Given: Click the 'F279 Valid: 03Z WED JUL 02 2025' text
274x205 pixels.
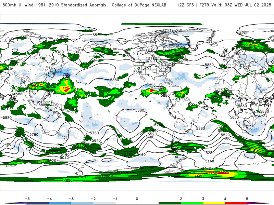Looking at the screenshot, I should [235, 5].
